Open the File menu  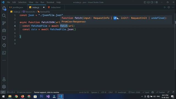click(8, 2)
